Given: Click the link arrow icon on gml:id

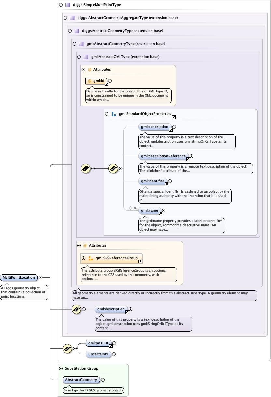Looking at the screenshot, I should pyautogui.click(x=106, y=84).
